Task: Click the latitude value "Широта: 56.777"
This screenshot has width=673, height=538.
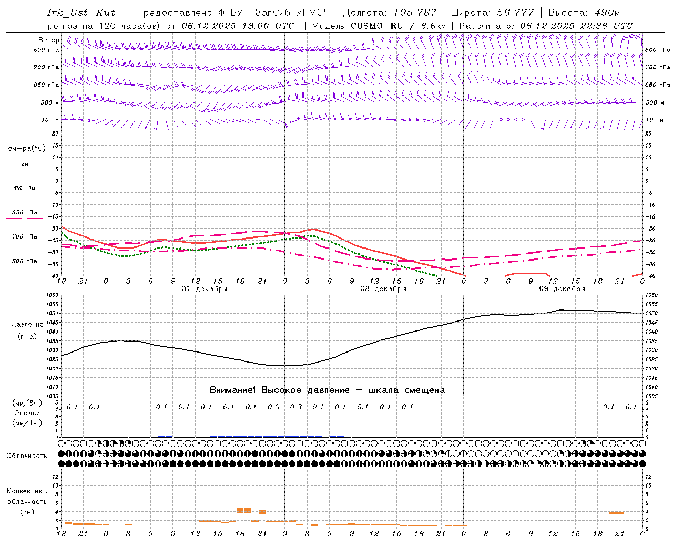Action: pos(492,13)
